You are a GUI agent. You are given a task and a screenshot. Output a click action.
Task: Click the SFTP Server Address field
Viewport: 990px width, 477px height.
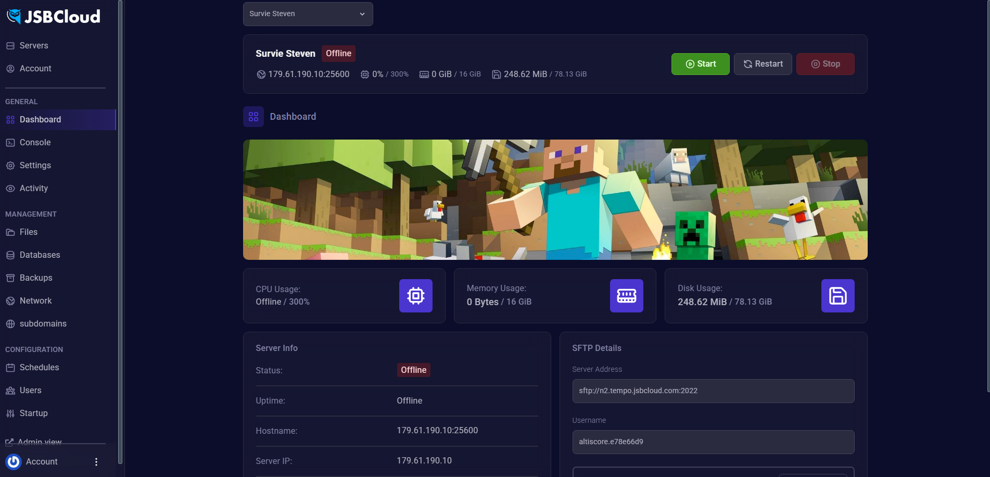(713, 391)
